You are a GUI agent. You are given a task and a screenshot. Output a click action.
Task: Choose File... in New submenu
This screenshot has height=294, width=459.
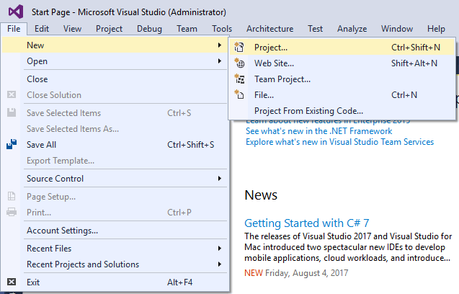point(342,94)
